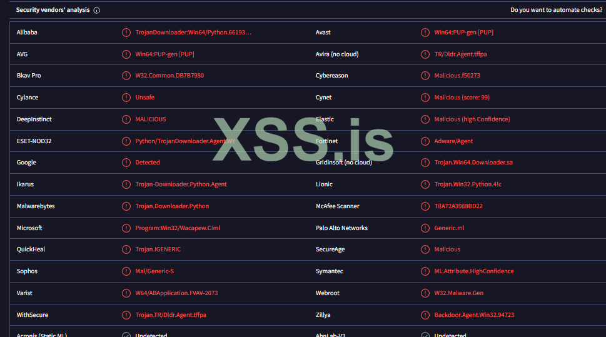Click the warning icon for Cybereason detection
This screenshot has width=606, height=337.
tap(425, 76)
